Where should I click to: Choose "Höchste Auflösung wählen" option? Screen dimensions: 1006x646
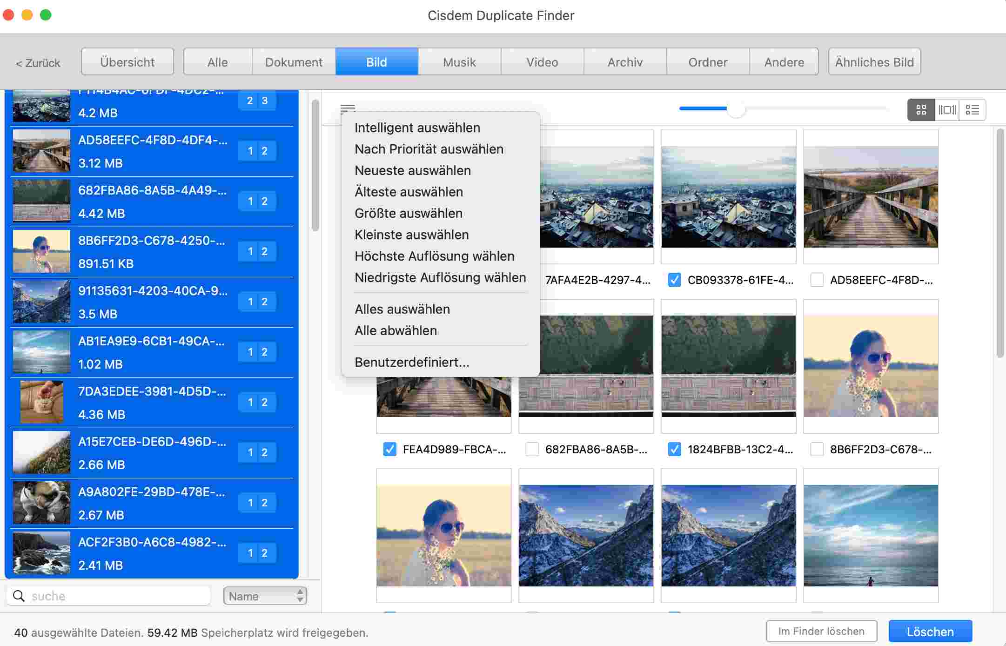[434, 256]
